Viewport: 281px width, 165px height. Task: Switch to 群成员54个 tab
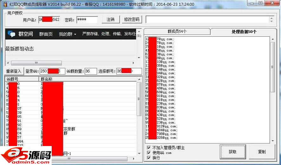177,31
